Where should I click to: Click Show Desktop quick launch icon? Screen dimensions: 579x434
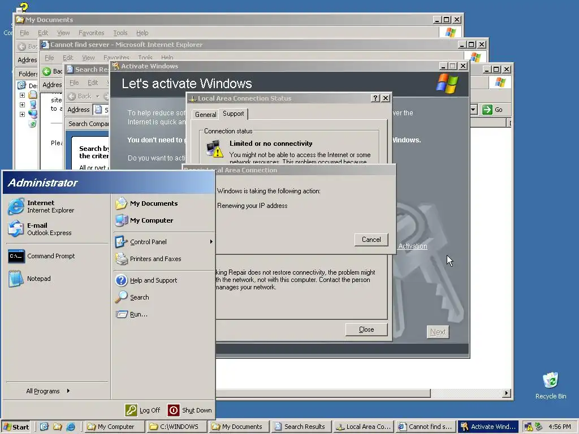pyautogui.click(x=44, y=427)
